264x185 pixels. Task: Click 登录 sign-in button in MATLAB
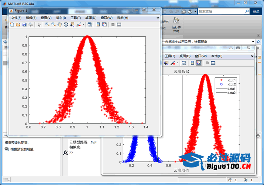(256, 11)
